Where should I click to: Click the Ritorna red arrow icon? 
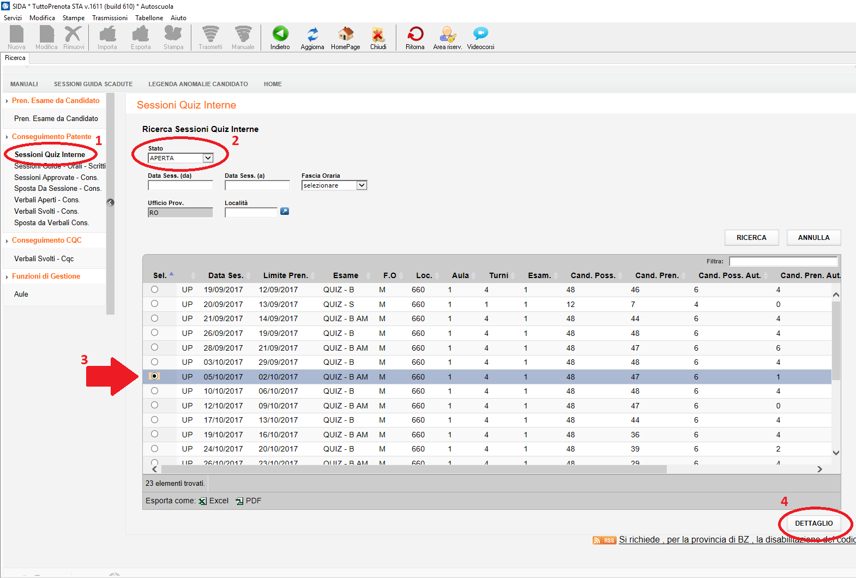coord(415,34)
